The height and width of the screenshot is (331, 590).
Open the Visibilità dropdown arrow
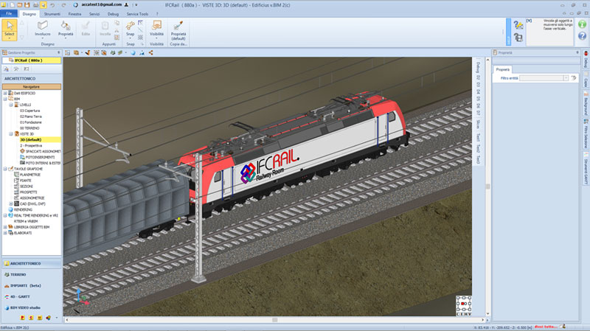click(x=156, y=38)
